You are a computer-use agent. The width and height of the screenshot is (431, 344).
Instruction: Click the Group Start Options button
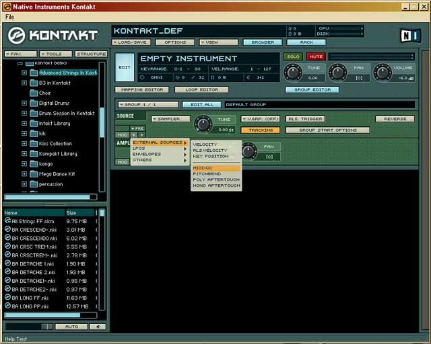pyautogui.click(x=328, y=130)
